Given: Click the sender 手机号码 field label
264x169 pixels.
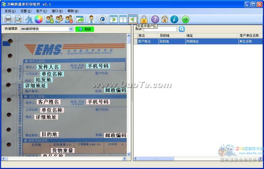Looking at the screenshot, I should (98, 66).
